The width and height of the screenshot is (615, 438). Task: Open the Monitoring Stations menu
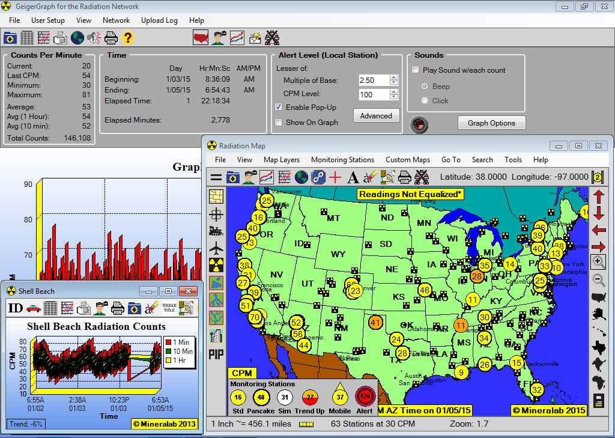[x=342, y=160]
